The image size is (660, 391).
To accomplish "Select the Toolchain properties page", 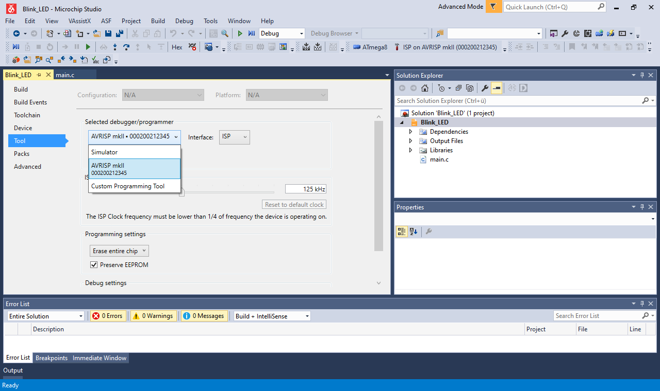I will pyautogui.click(x=27, y=115).
